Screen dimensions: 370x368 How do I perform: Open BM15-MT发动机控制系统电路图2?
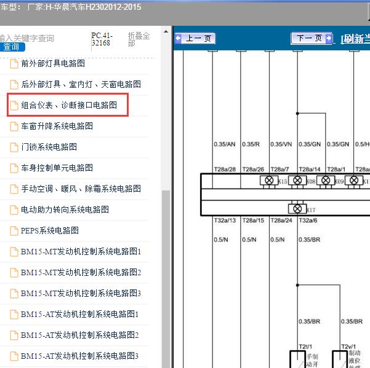point(81,272)
